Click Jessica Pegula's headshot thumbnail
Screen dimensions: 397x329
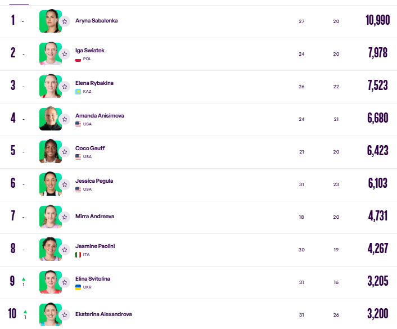(x=51, y=184)
